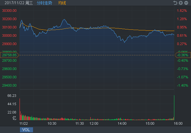Click the 1.28% percent axis label
The image size is (191, 133).
(182, 19)
